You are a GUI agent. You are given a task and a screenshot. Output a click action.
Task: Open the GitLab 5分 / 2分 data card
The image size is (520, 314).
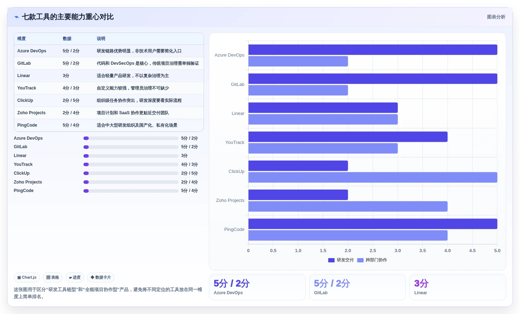pos(357,287)
